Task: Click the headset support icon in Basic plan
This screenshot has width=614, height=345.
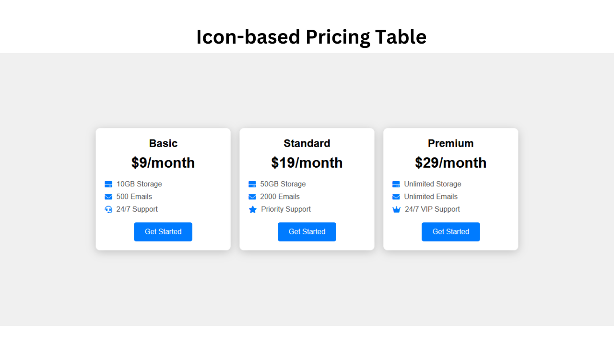Action: click(x=108, y=209)
